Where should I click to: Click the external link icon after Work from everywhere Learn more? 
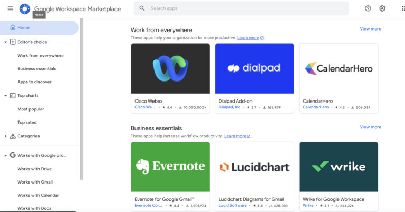coord(262,38)
